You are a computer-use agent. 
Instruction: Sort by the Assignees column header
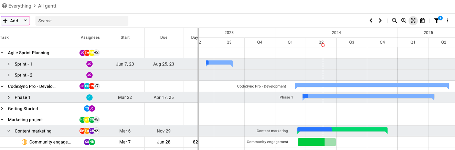click(x=90, y=37)
